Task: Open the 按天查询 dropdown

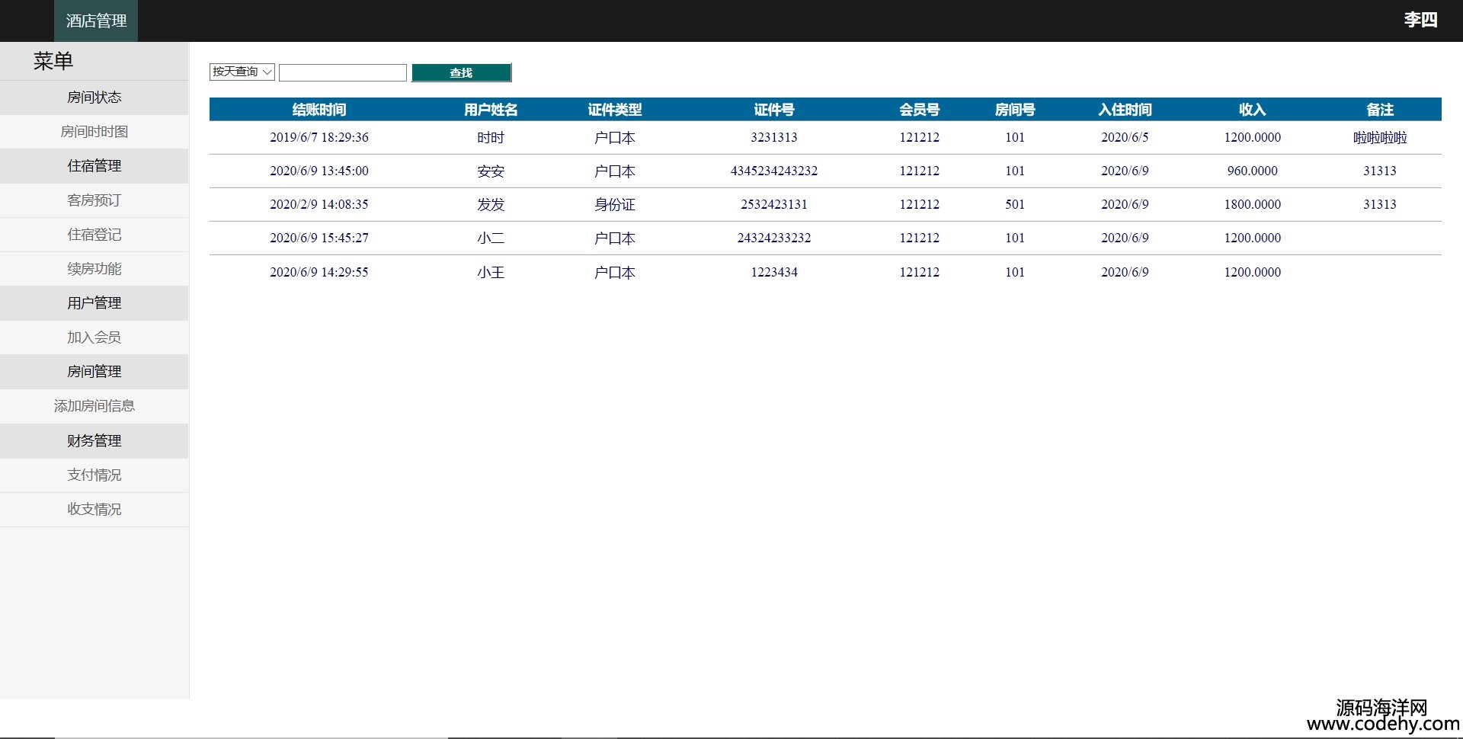Action: pyautogui.click(x=242, y=72)
